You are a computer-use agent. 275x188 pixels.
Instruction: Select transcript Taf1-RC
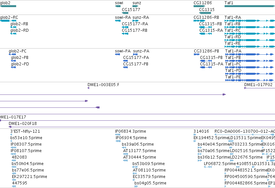point(250,34)
